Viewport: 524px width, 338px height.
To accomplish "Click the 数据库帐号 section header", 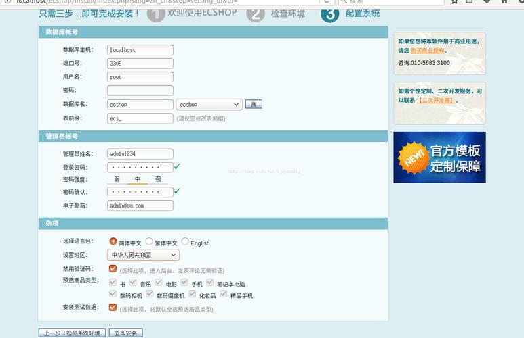I will tap(214, 32).
